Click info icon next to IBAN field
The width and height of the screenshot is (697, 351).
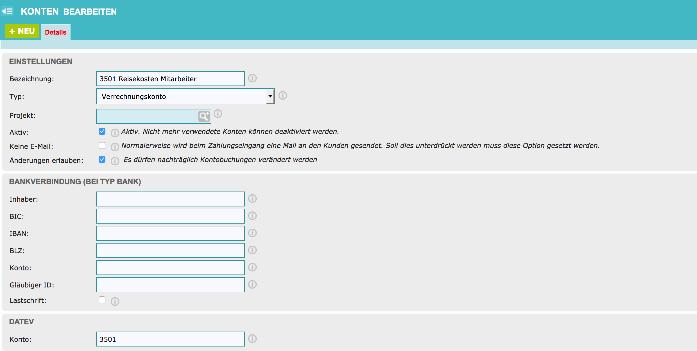pyautogui.click(x=252, y=233)
